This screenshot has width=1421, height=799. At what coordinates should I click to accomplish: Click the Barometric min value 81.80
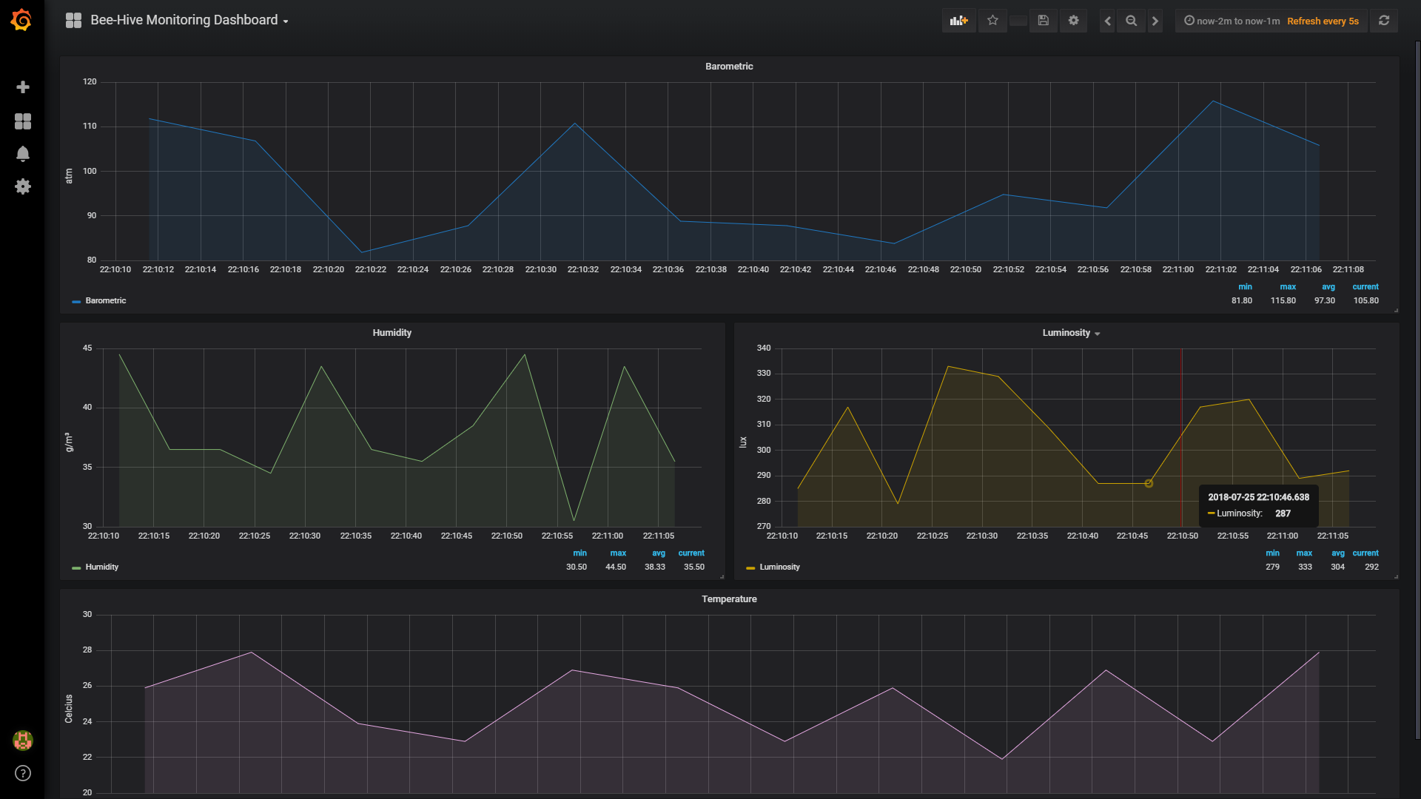click(x=1242, y=301)
